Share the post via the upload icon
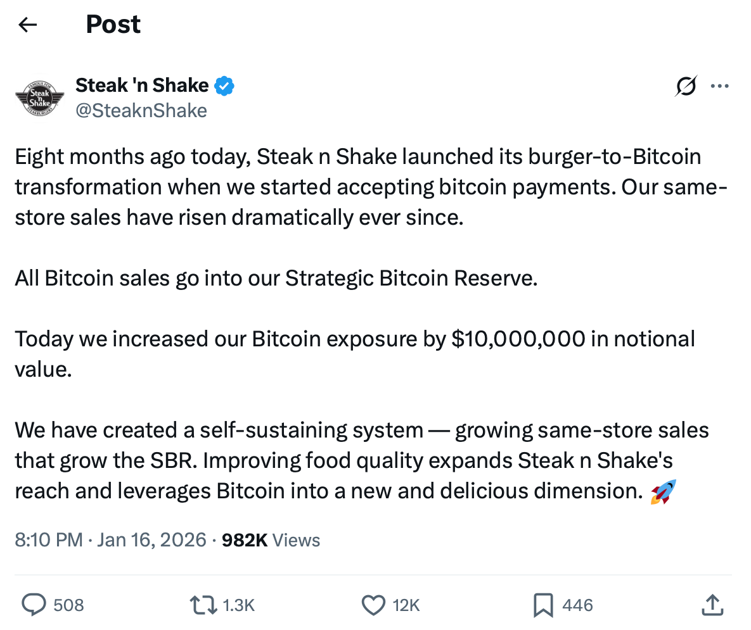 pos(712,605)
